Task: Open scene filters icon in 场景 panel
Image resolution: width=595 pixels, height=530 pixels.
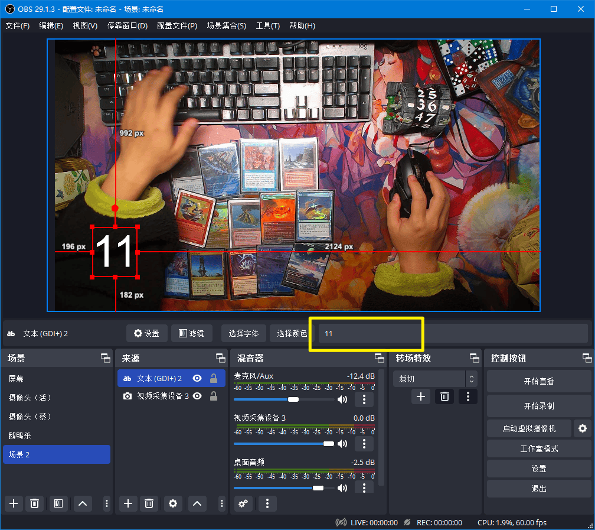Action: click(x=58, y=504)
